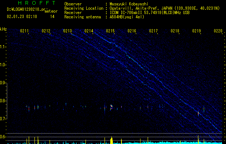
Task: Click the 'Receiving antenna' field label
Action: coord(83,17)
